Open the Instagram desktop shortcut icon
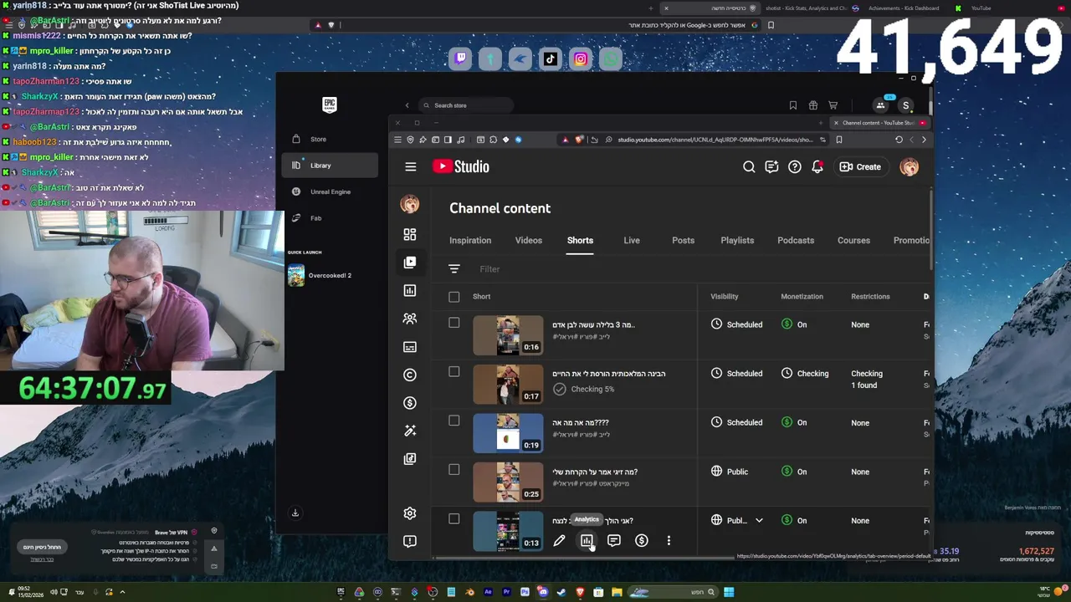This screenshot has width=1071, height=602. (x=581, y=59)
